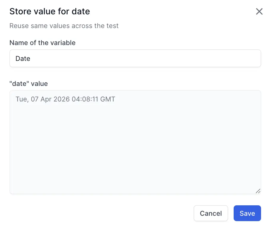The image size is (270, 225).
Task: Click Cancel at the bottom
Action: [211, 213]
